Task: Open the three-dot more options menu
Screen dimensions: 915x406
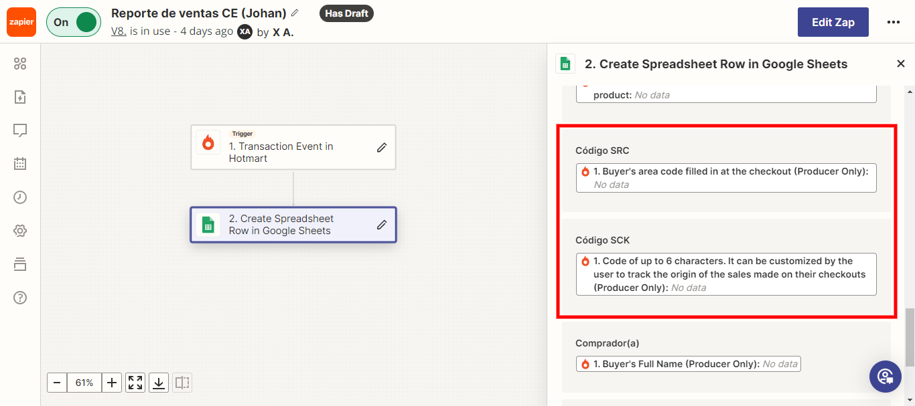Action: [894, 22]
